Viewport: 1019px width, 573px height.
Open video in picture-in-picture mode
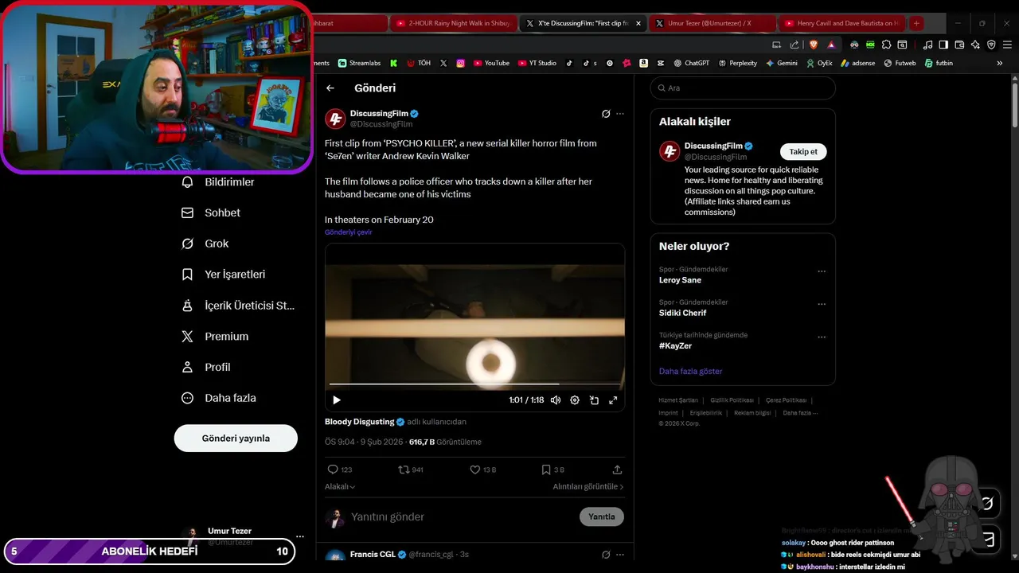594,400
